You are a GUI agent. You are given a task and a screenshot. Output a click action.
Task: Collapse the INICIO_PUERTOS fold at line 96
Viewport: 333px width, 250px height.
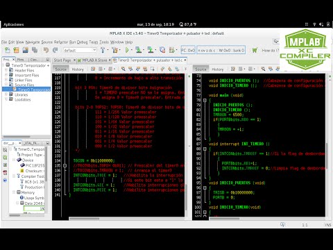pyautogui.click(x=205, y=187)
